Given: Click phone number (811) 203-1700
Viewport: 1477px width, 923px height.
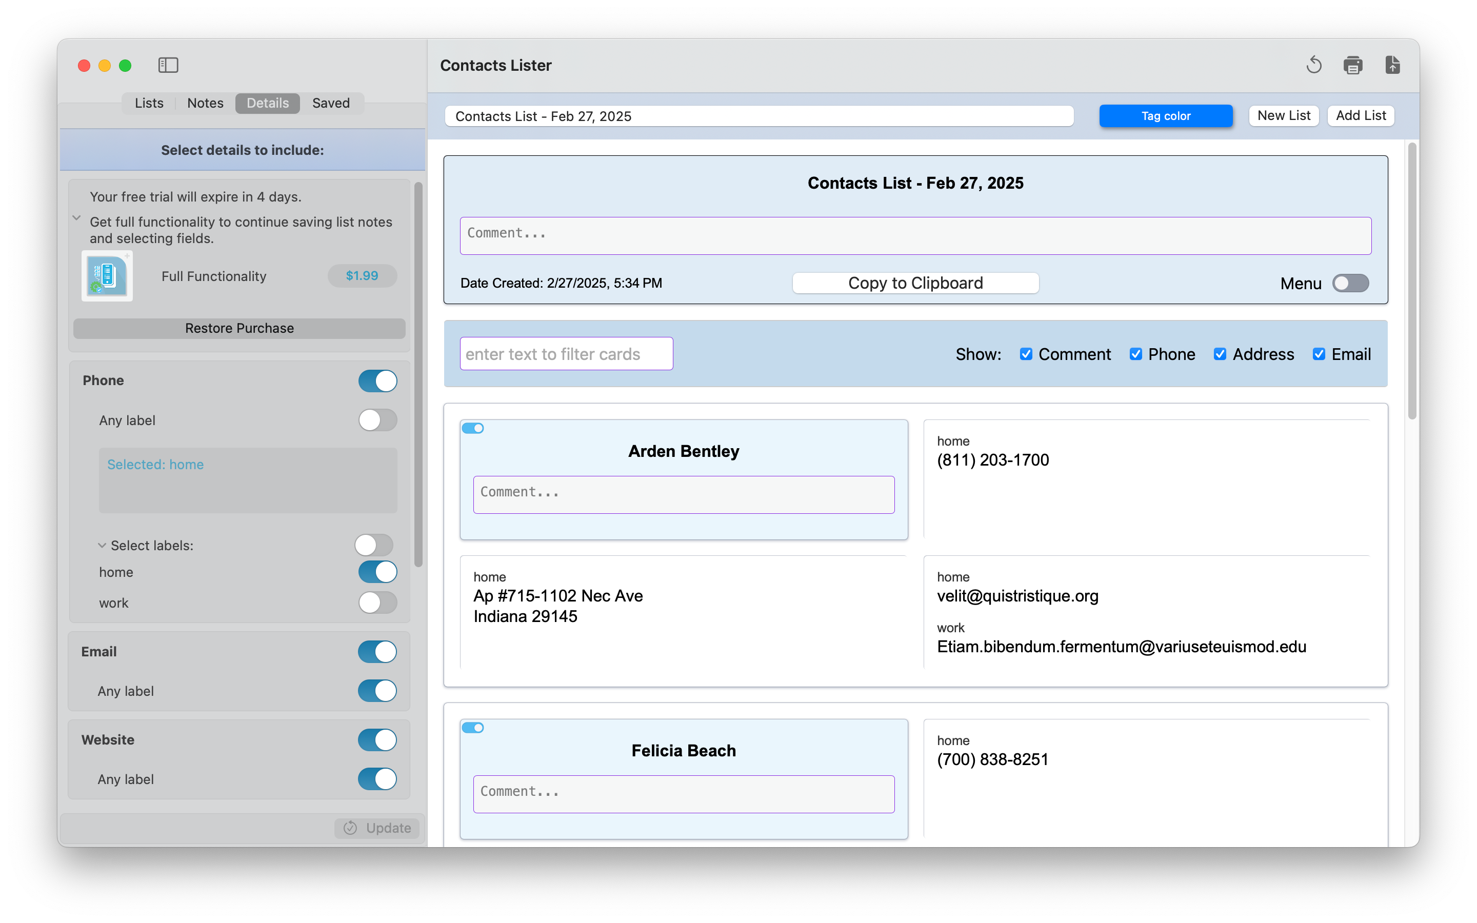Looking at the screenshot, I should [993, 459].
